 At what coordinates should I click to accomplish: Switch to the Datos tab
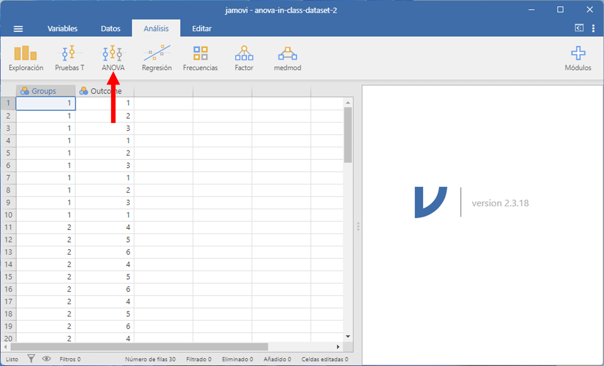point(110,29)
